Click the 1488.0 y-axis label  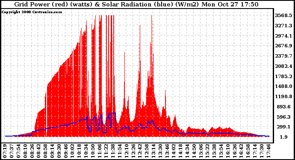(283, 86)
